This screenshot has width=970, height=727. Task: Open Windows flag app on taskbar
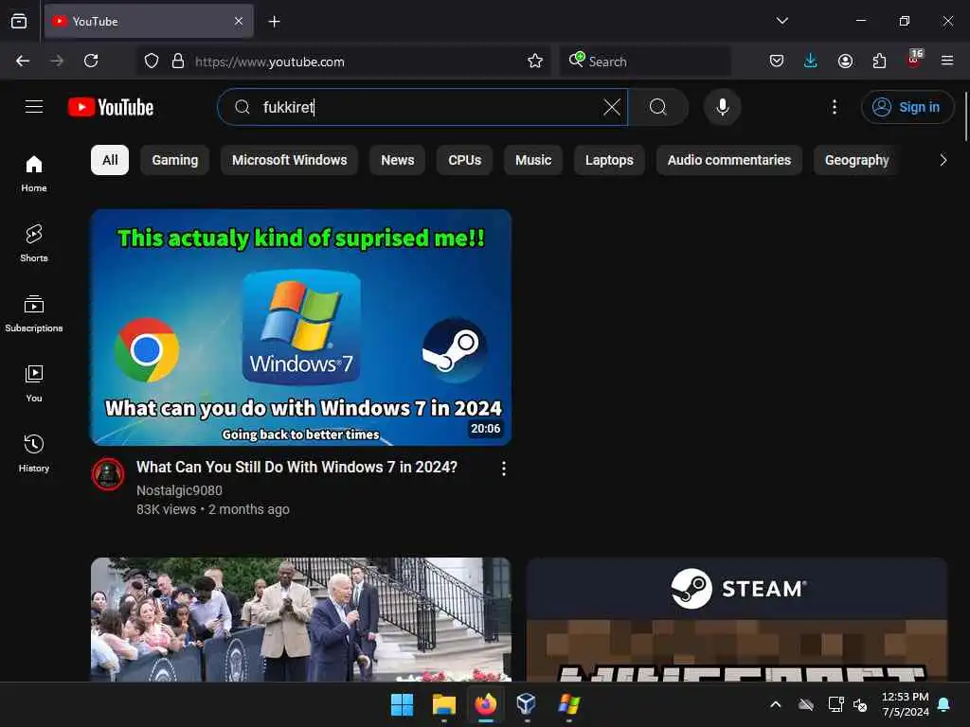click(x=568, y=704)
